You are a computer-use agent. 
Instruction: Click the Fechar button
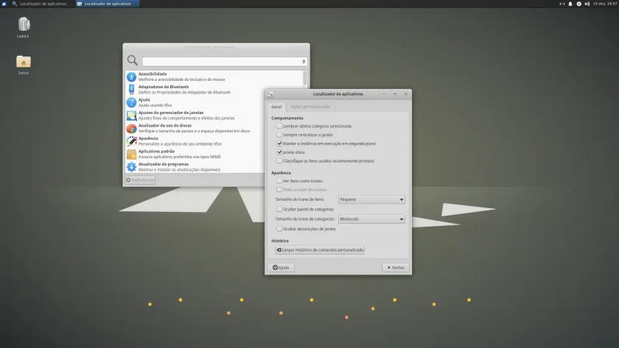pyautogui.click(x=396, y=268)
